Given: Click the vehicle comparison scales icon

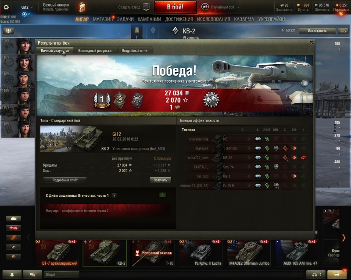Looking at the screenshot, I should [x=316, y=275].
